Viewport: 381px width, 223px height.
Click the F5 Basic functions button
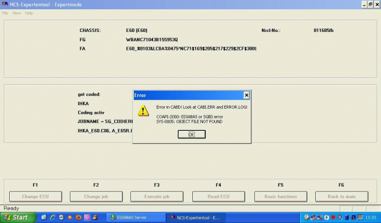[281, 197]
